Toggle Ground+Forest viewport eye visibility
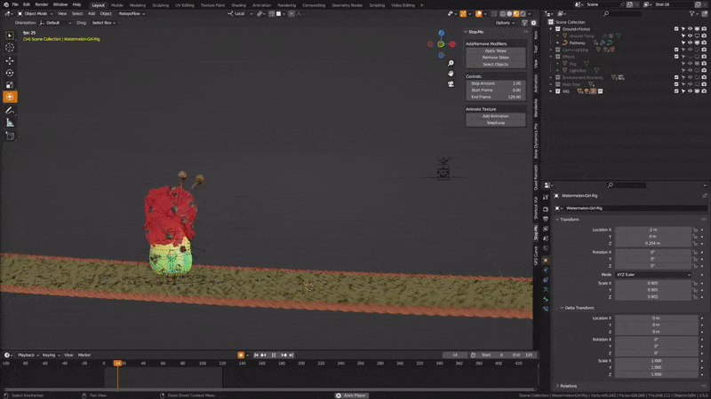 [x=691, y=29]
